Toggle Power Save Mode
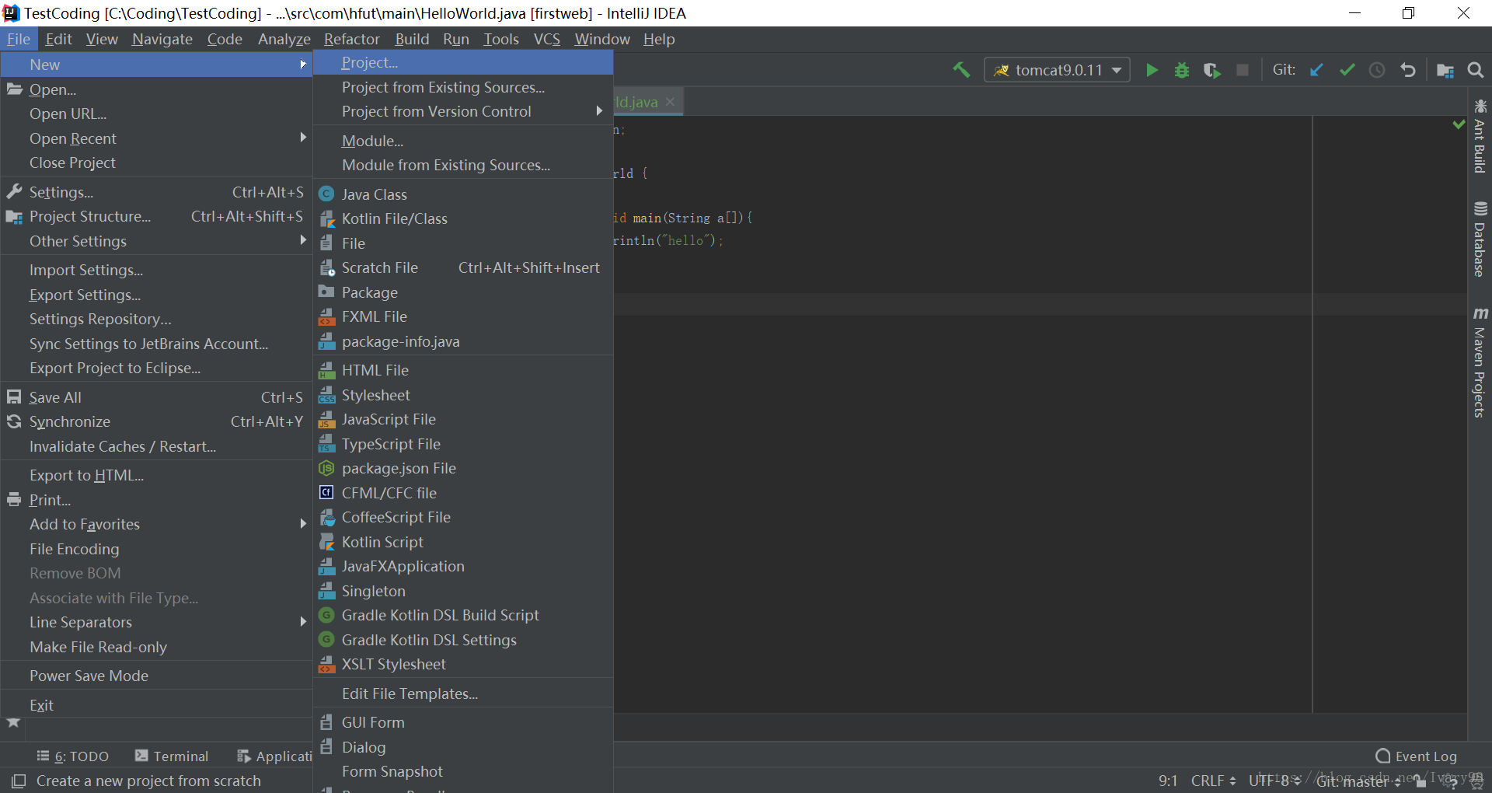This screenshot has height=793, width=1492. click(x=157, y=676)
